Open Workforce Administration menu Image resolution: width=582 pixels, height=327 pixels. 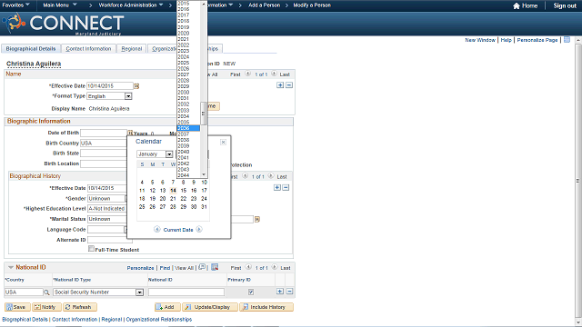(x=131, y=5)
